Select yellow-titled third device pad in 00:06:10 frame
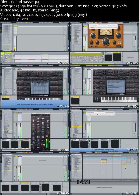This screenshot has height=195, width=139. click(25, 144)
